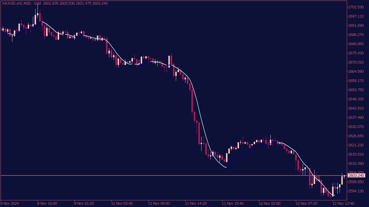The image size is (369, 207).
Task: Click the 2621.230 price axis label
Action: (x=356, y=145)
